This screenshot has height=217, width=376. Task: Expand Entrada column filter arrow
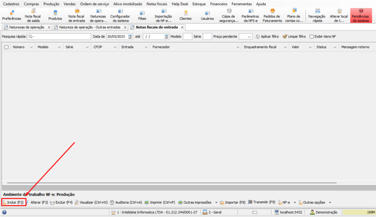(146, 47)
